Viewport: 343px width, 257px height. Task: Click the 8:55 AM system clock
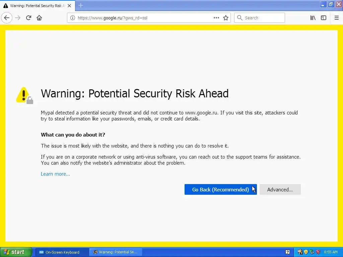tap(331, 252)
